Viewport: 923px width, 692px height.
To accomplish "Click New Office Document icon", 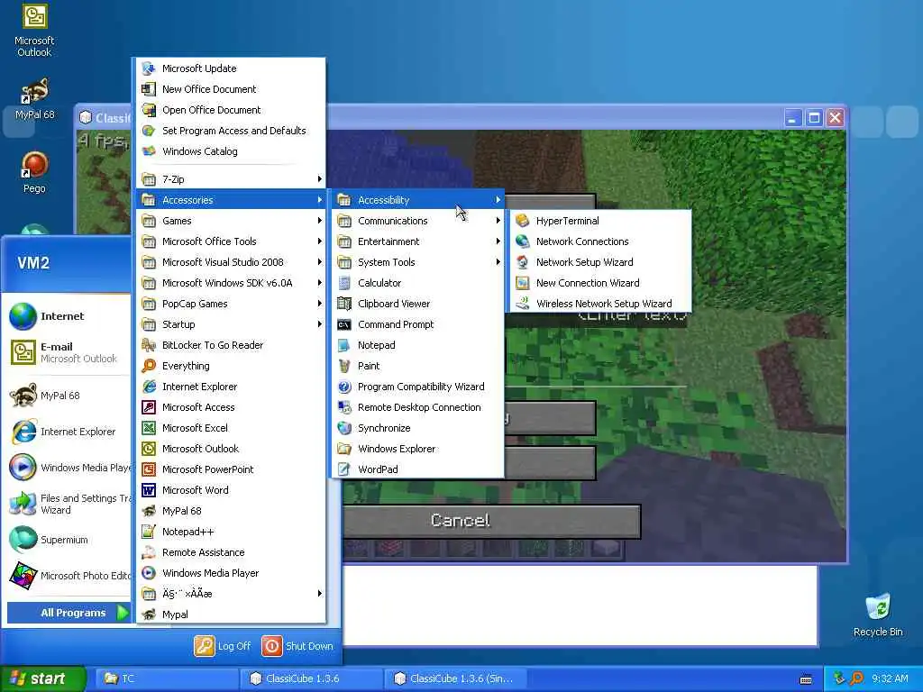I will 149,89.
